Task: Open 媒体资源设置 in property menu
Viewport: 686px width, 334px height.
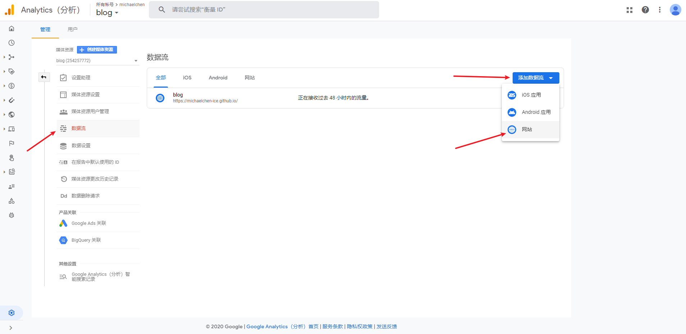Action: tap(98, 94)
